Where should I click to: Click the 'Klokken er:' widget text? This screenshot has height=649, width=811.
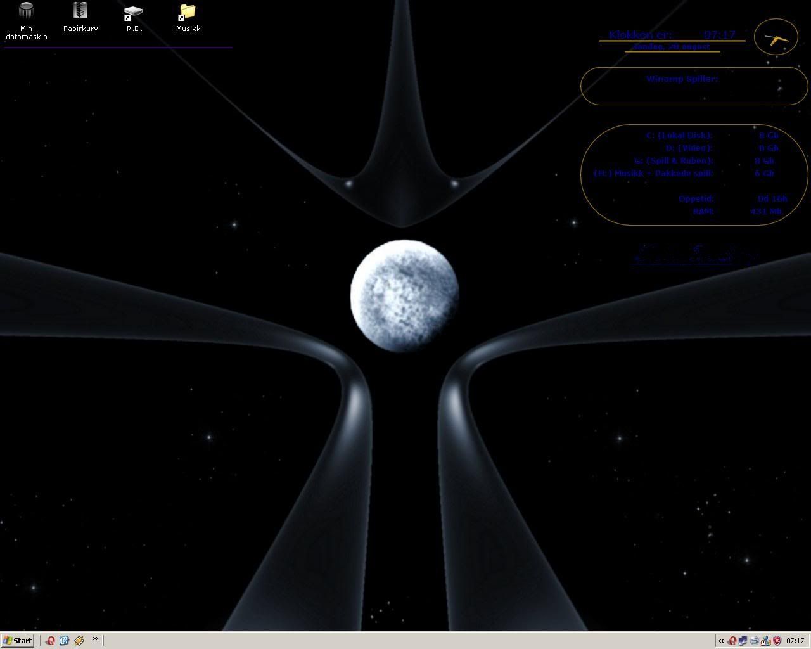point(640,35)
